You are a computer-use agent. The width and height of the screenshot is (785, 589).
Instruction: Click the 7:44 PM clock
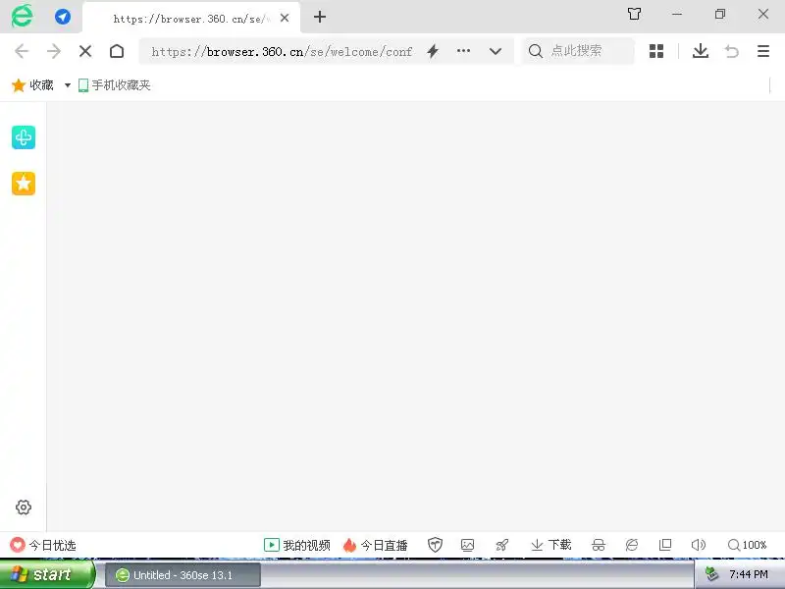[x=749, y=574]
